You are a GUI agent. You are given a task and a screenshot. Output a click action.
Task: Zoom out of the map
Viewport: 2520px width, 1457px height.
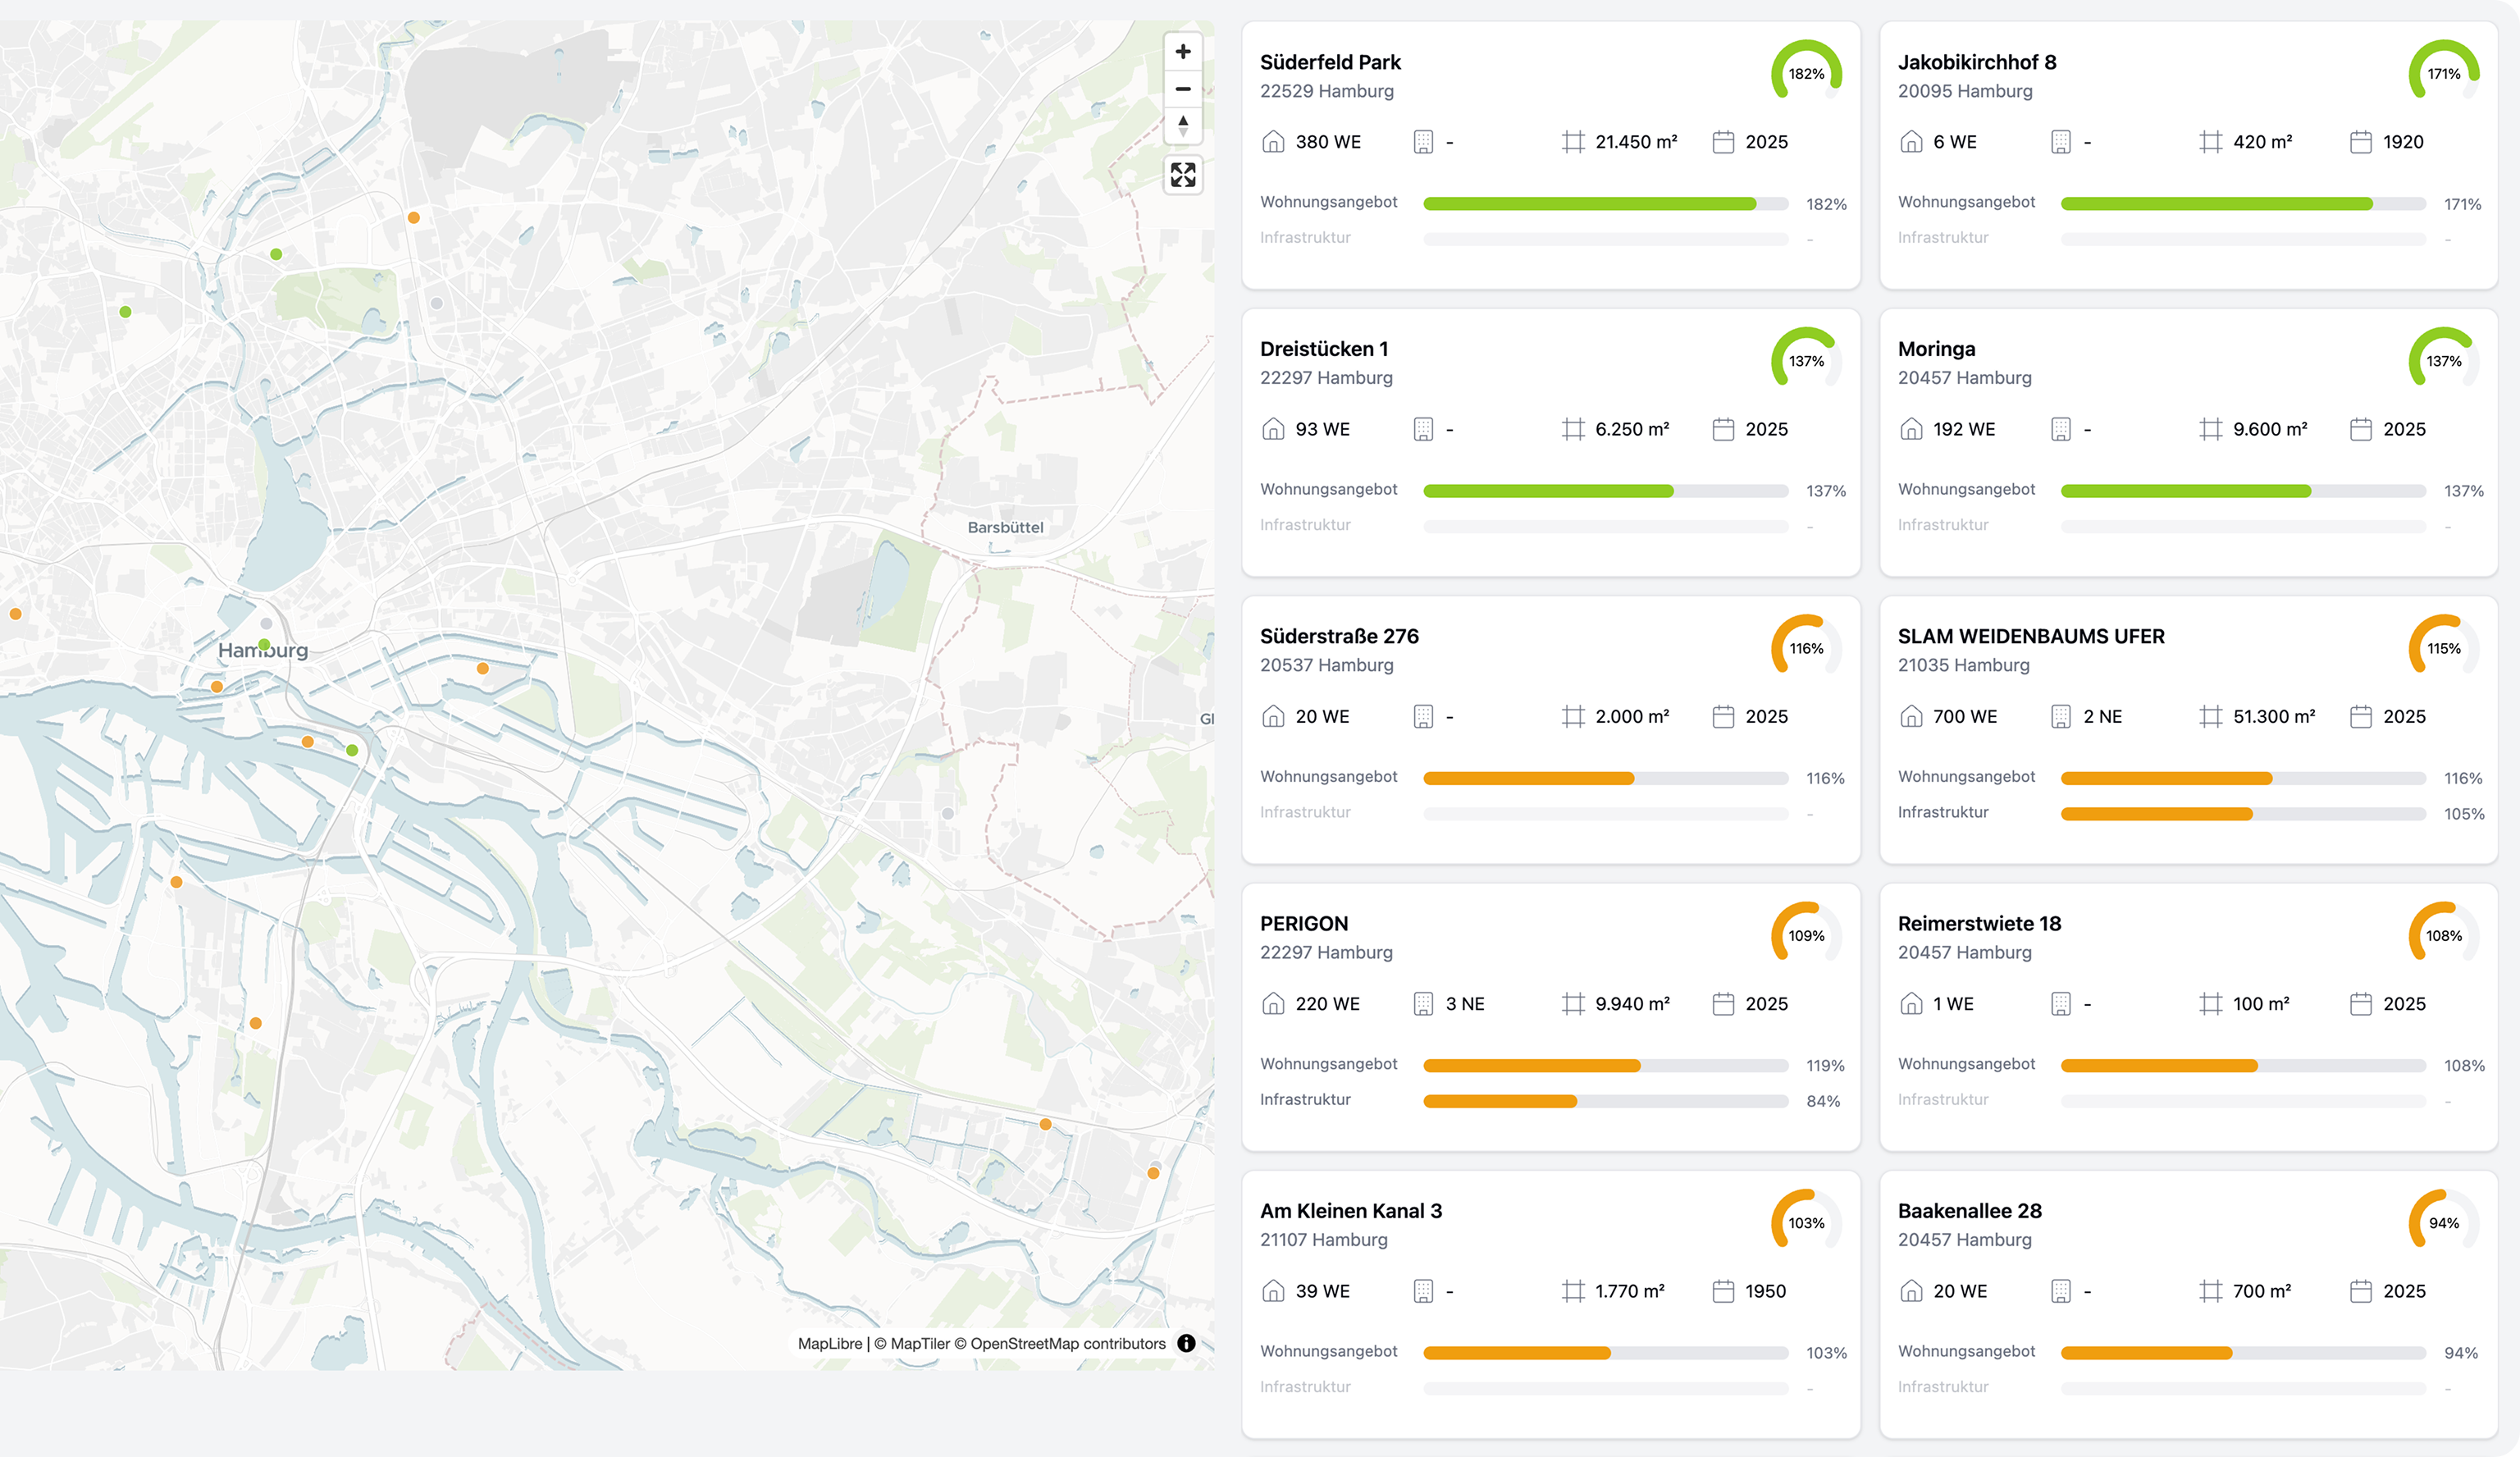tap(1183, 89)
